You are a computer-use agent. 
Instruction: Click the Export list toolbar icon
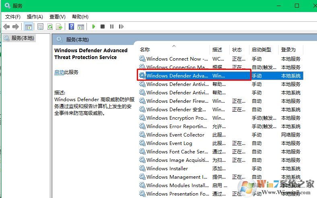[x=59, y=27]
